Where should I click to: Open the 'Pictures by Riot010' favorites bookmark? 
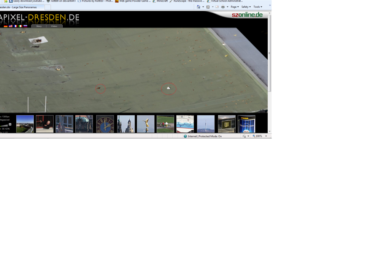[95, 1]
